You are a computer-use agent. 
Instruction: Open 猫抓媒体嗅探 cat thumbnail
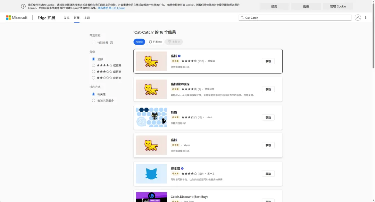(x=151, y=89)
